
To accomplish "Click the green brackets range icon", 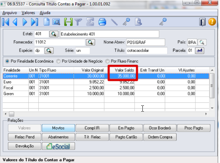I will tap(68, 22).
